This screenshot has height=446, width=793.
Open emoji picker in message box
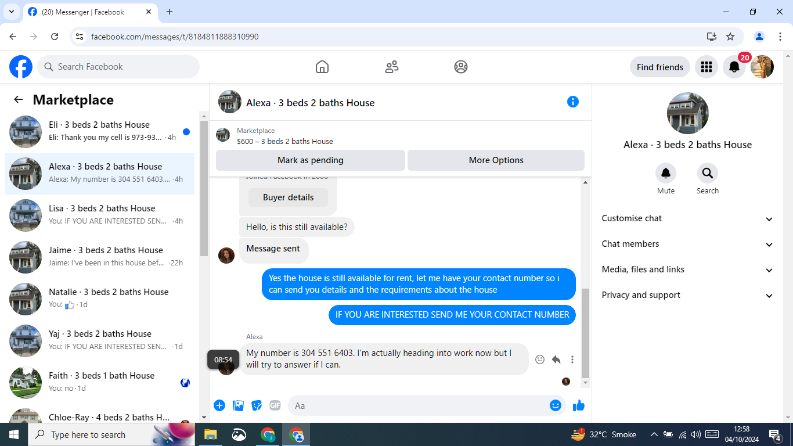pos(556,405)
